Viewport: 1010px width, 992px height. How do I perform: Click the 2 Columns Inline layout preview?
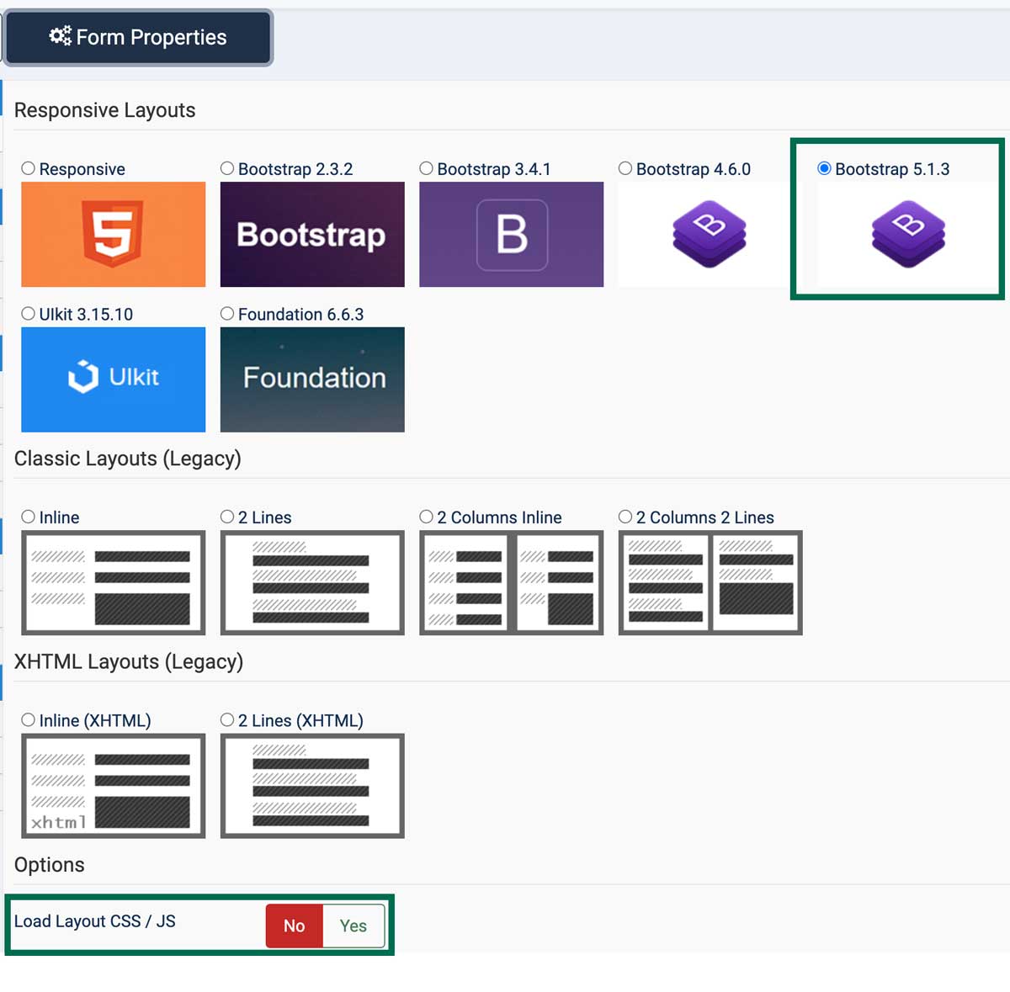point(511,582)
